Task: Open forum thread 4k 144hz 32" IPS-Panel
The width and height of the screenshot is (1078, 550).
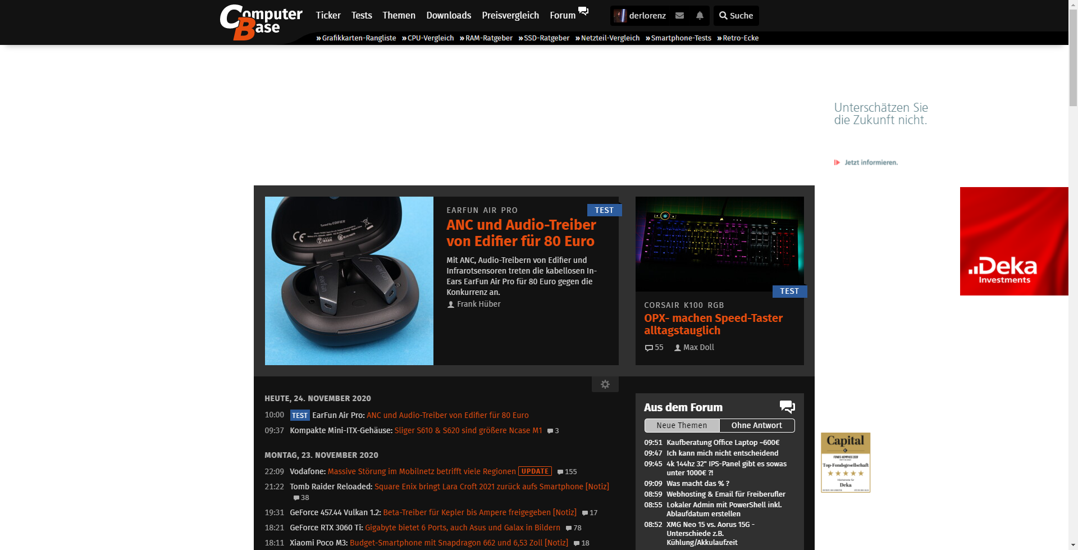Action: [x=727, y=469]
